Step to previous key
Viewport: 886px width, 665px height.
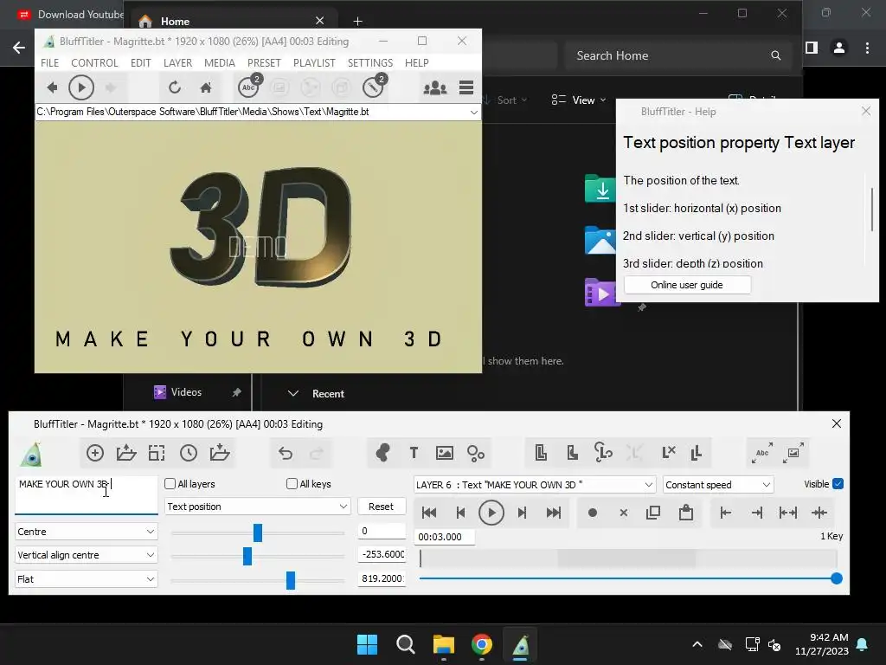[x=460, y=513]
